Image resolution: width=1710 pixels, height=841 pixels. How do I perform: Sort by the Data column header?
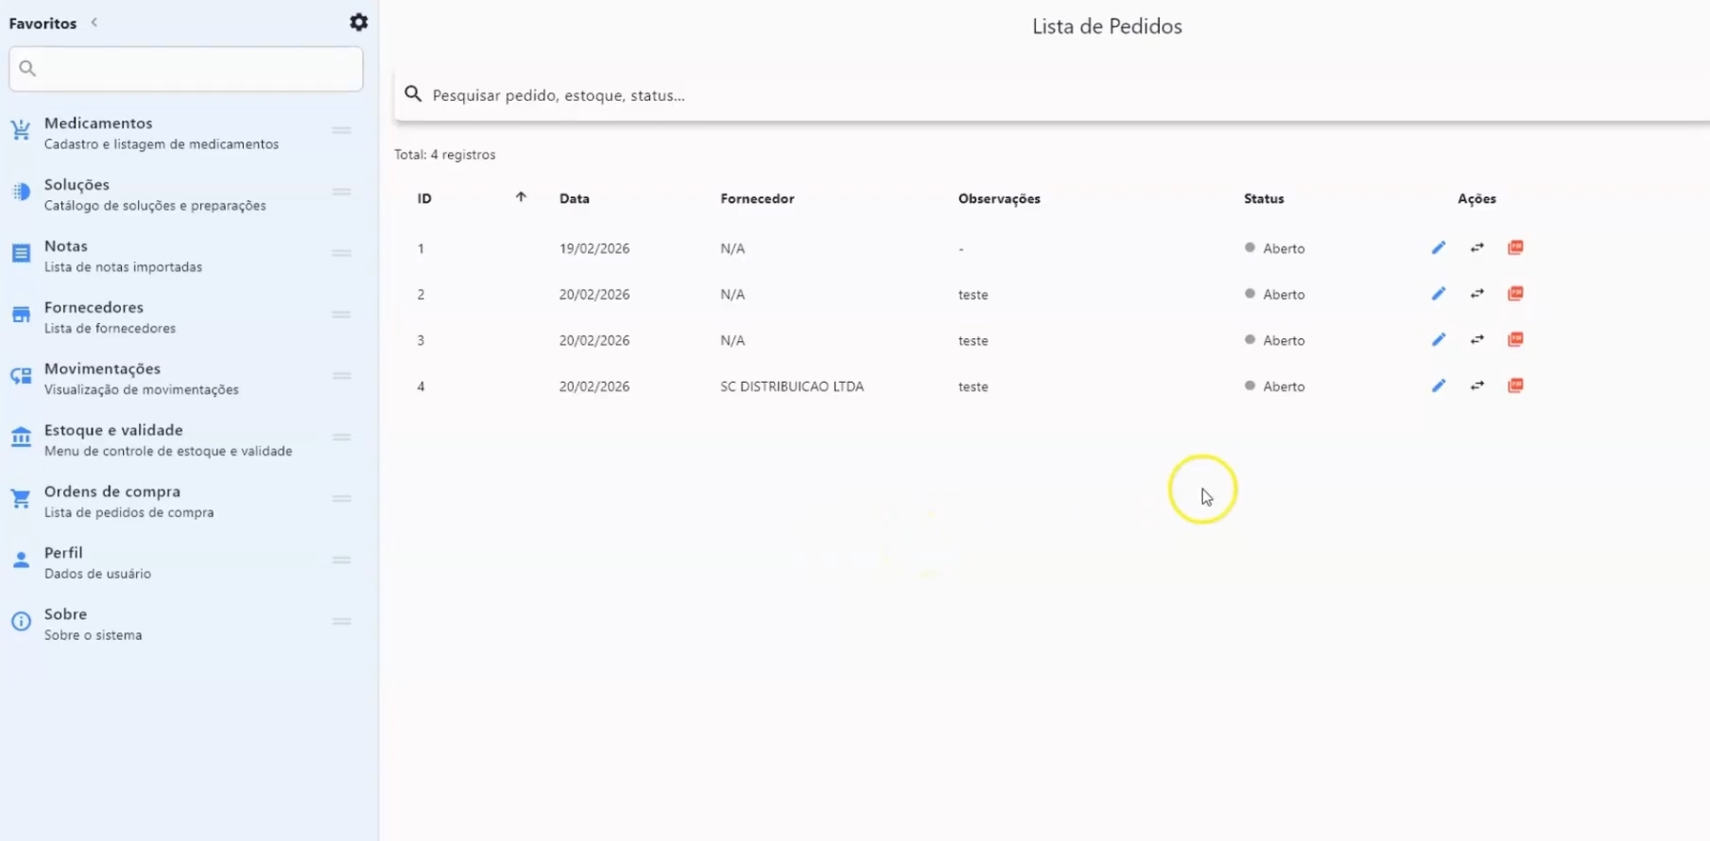click(x=574, y=198)
